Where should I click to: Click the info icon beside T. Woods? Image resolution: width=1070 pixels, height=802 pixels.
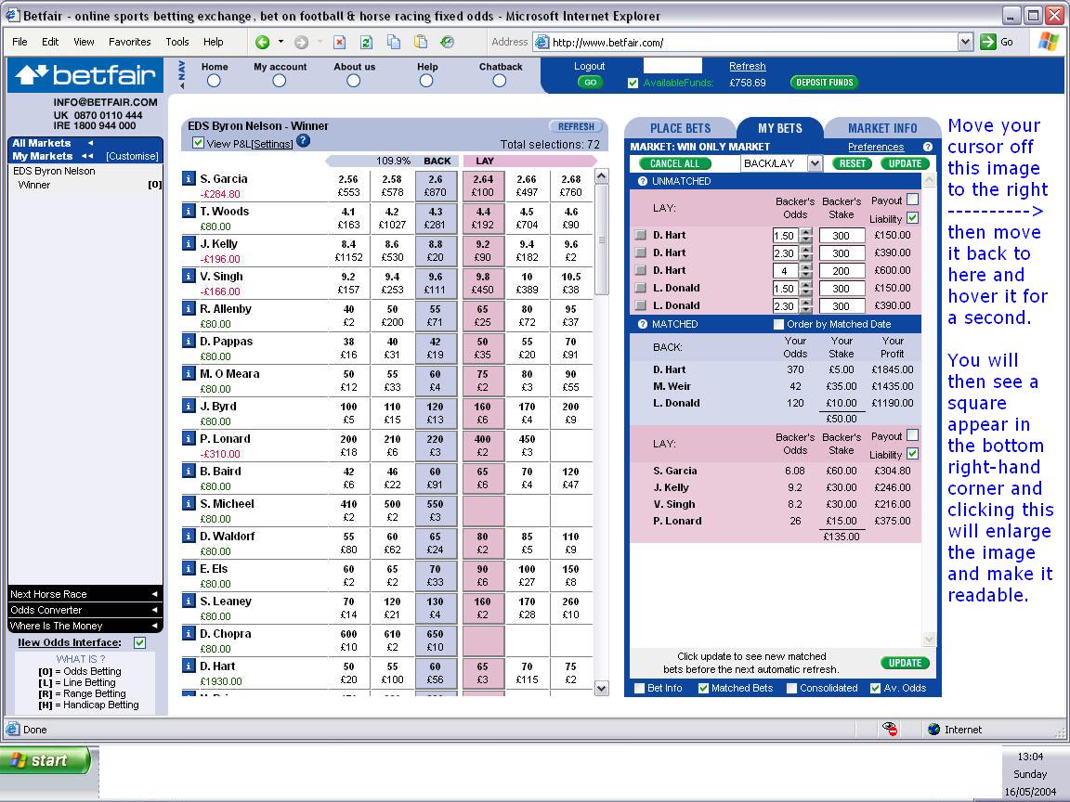coord(189,212)
